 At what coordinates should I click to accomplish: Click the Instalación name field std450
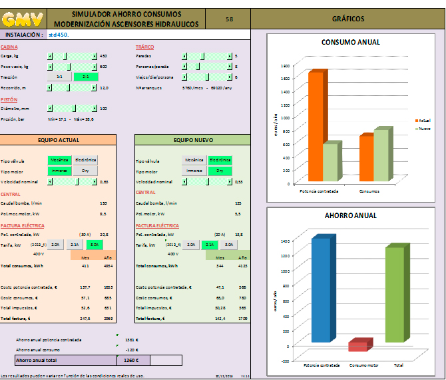60,34
